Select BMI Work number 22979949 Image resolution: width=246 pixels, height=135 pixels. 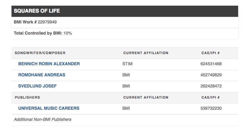pos(47,22)
